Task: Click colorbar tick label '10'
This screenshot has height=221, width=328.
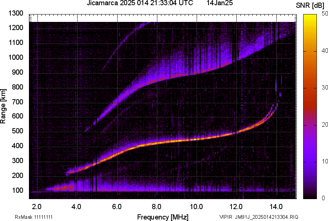Action: point(325,161)
